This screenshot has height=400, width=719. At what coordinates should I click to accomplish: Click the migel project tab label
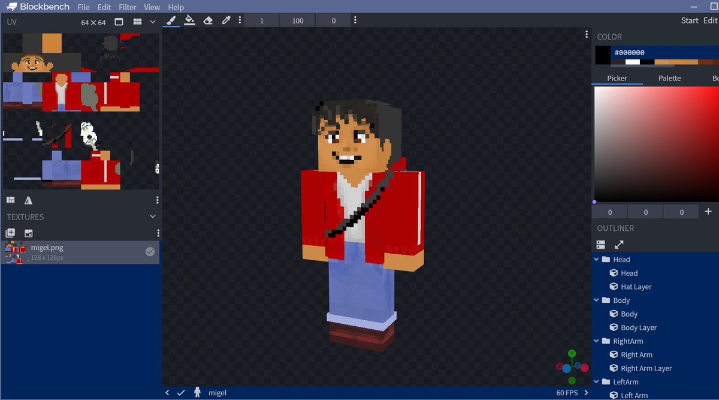point(217,392)
